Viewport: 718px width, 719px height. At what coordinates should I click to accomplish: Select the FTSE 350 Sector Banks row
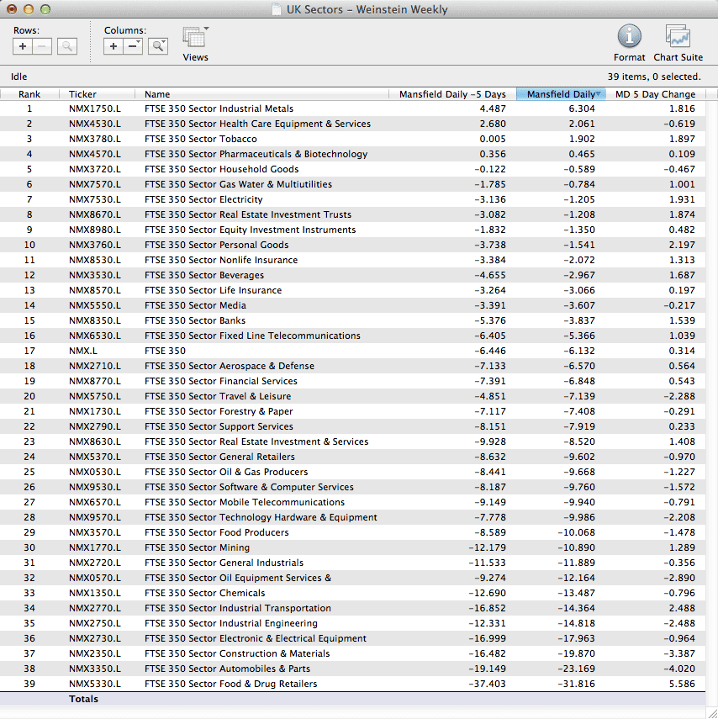[x=195, y=320]
